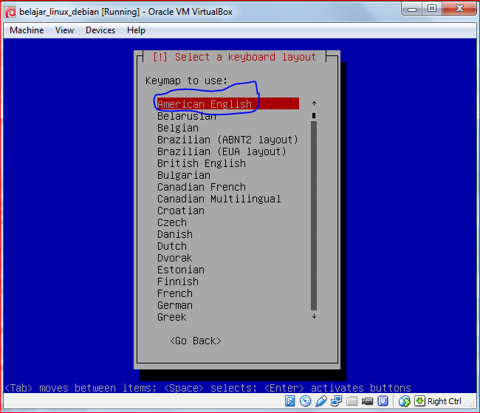
Task: Open the Devices menu
Action: 100,30
